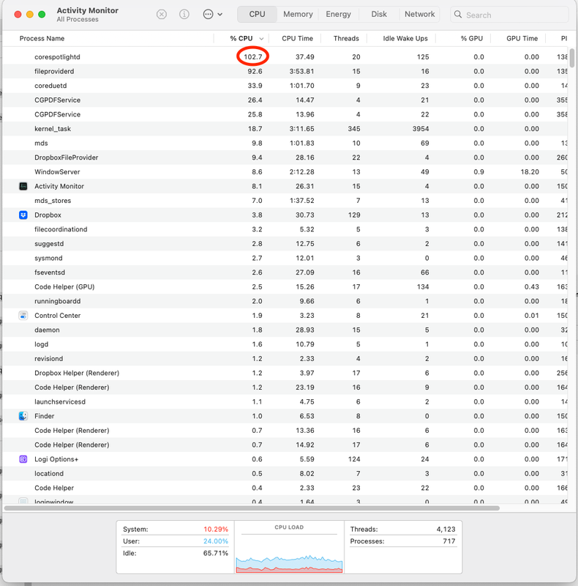Select the logd process row
Viewport: 578px width, 586px height.
285,344
